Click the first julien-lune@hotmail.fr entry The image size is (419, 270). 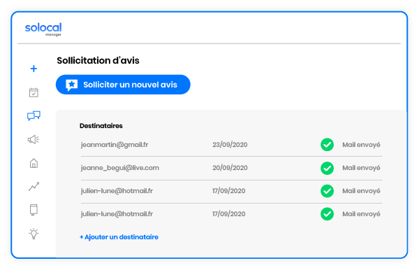[x=117, y=191]
